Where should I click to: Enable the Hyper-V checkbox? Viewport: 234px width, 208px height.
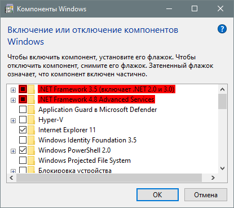[x=23, y=120]
